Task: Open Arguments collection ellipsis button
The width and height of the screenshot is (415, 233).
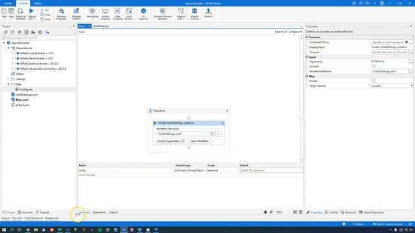Action: coord(410,61)
